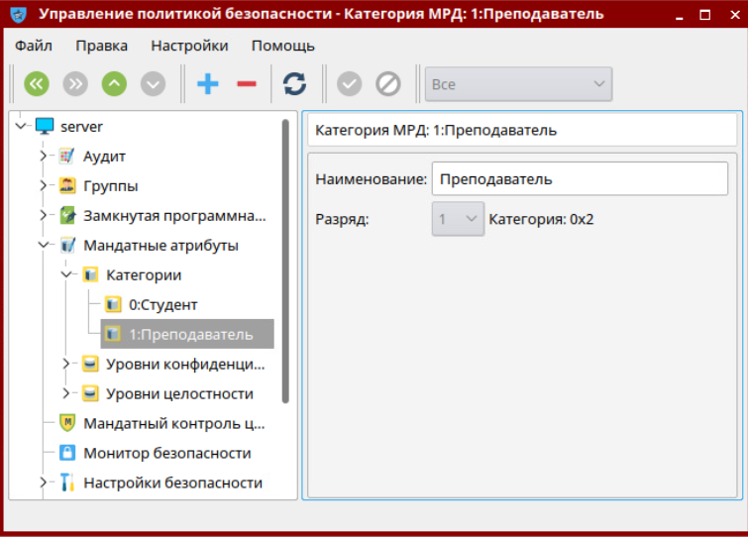Collapse the Мандатные атрибуты node
The image size is (748, 537).
point(44,245)
